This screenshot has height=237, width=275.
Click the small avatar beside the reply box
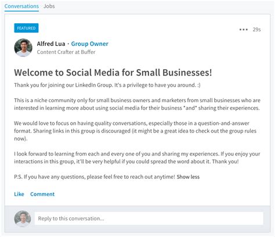[23, 218]
